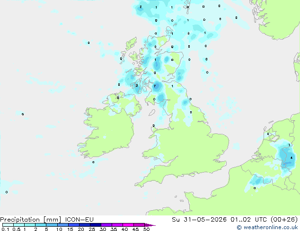The width and height of the screenshot is (300, 231).
Task: Click the 5–10 mm legend color box
Action: [52, 225]
